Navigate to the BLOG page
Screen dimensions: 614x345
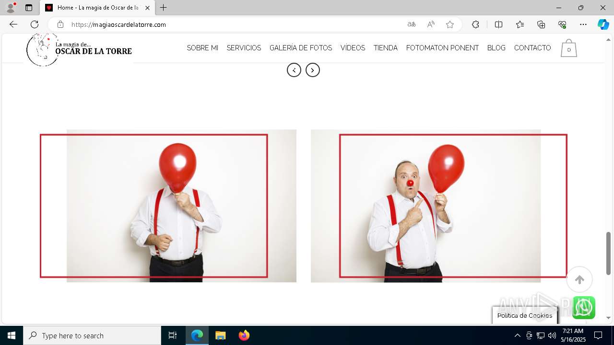496,48
